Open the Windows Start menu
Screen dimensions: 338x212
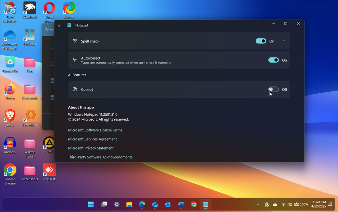tap(91, 204)
